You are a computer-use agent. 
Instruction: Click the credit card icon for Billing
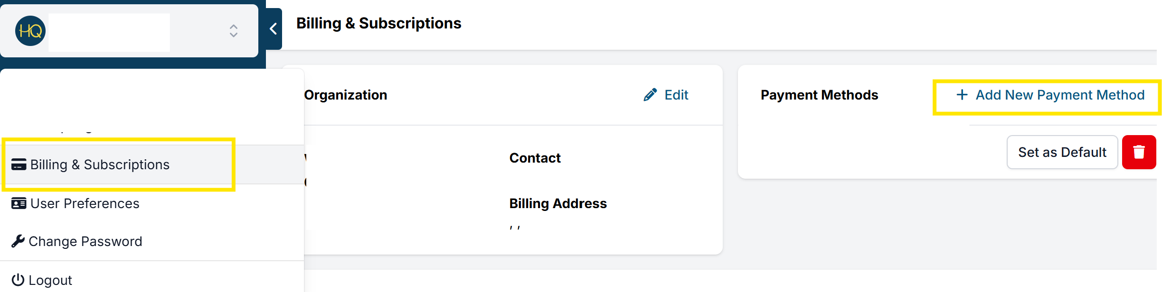pos(19,164)
